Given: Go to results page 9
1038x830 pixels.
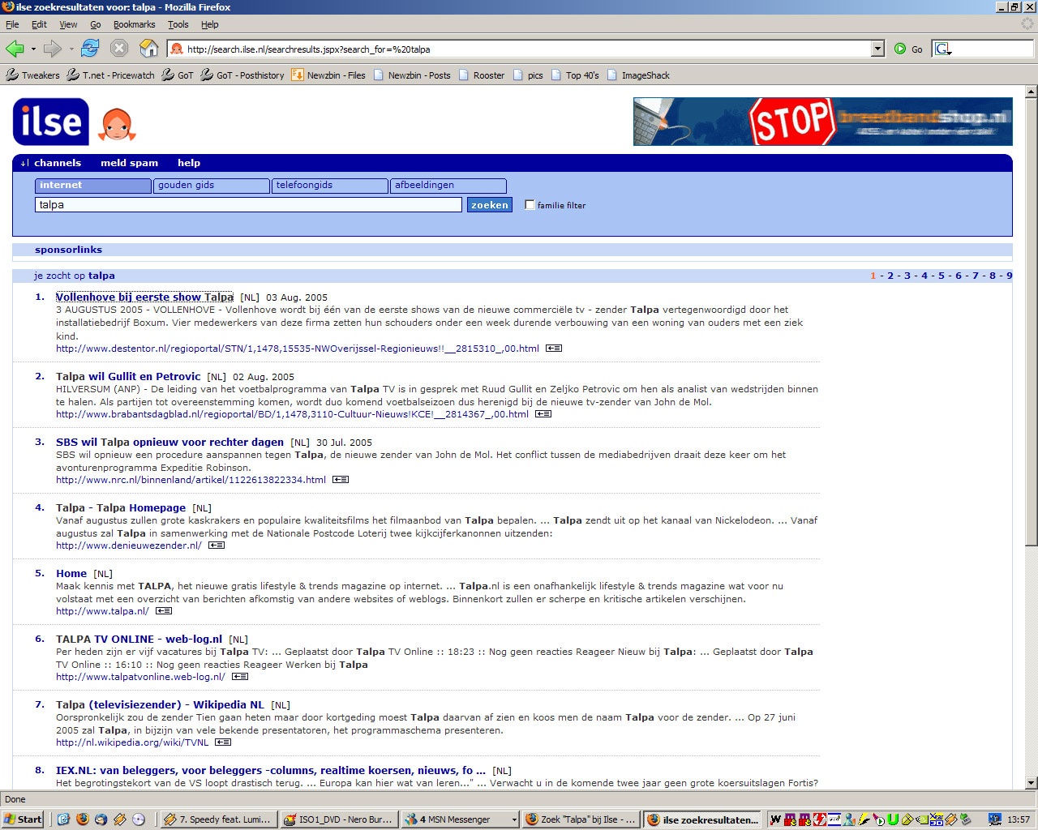Looking at the screenshot, I should coord(1009,276).
